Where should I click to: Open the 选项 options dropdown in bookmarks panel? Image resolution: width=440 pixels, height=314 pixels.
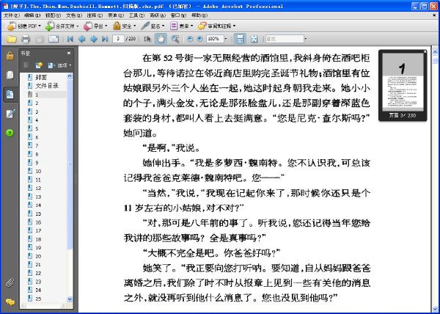pyautogui.click(x=60, y=65)
